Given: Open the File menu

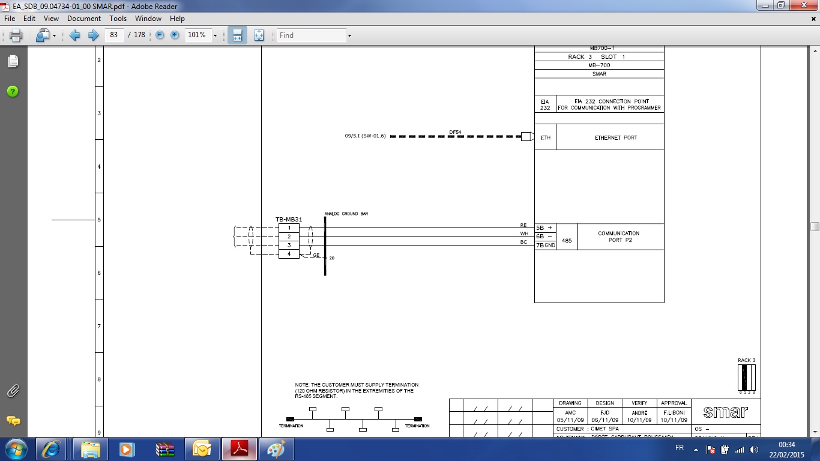Looking at the screenshot, I should pos(10,19).
